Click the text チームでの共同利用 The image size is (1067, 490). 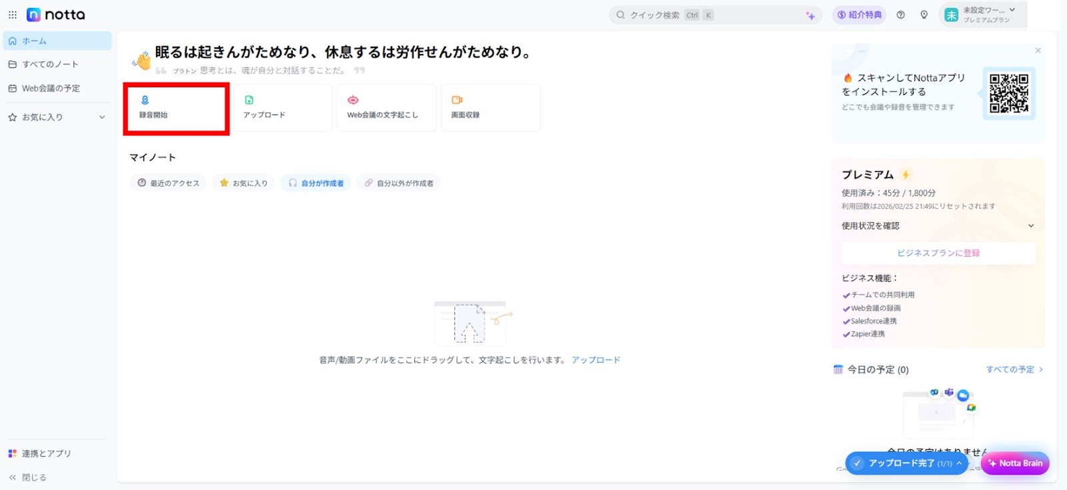[883, 295]
